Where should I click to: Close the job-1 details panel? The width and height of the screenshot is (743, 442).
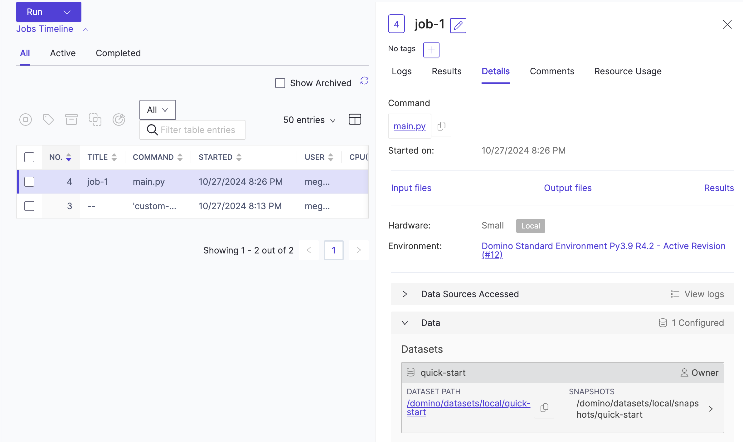click(727, 24)
